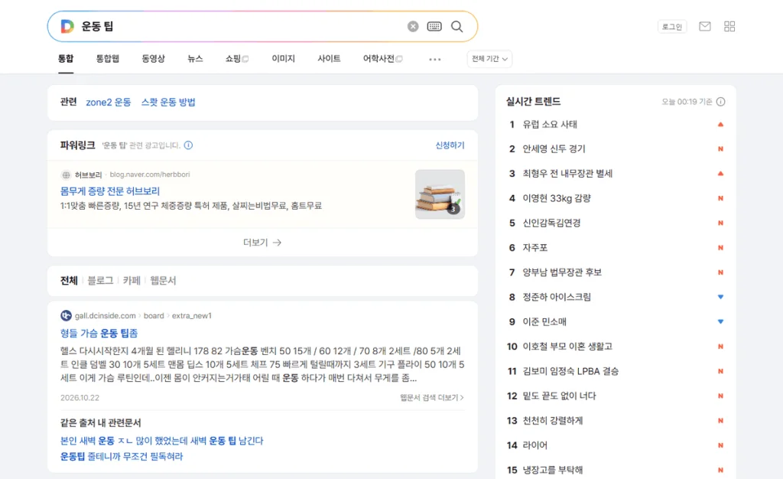Click the 허브보리 ad description text
This screenshot has height=479, width=783.
click(x=191, y=206)
